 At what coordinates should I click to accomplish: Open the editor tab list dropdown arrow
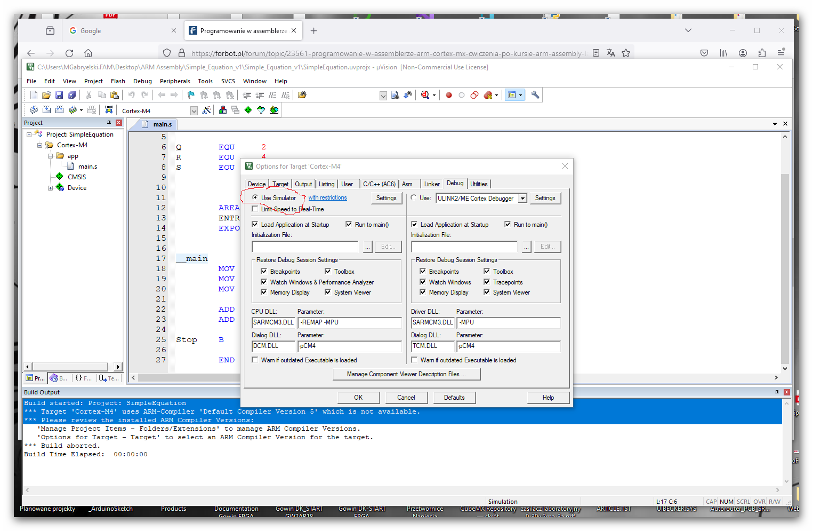[775, 124]
